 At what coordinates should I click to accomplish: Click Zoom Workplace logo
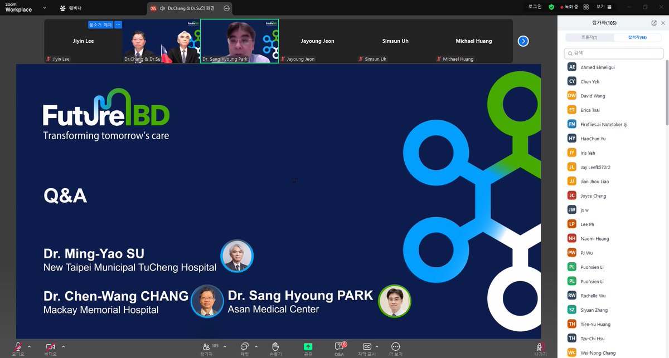(x=18, y=7)
